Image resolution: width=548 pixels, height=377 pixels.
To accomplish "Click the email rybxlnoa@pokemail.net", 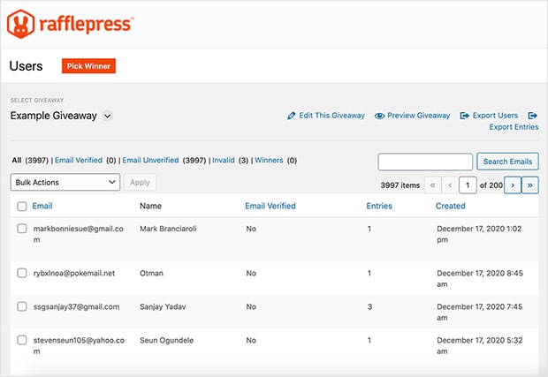I will click(x=74, y=273).
